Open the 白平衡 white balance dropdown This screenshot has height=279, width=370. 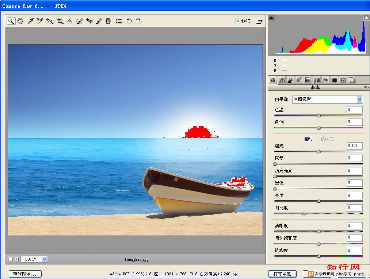(327, 100)
